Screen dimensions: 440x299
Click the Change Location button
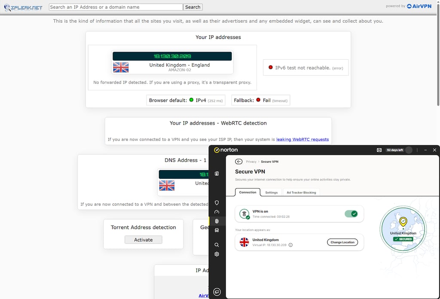(x=342, y=242)
